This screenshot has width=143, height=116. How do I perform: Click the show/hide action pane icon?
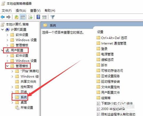(x=44, y=17)
